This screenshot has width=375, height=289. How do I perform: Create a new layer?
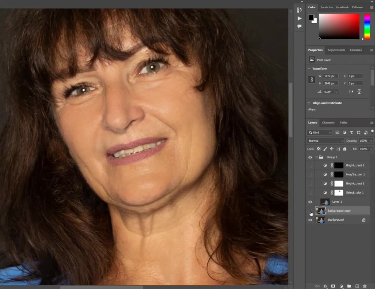[x=357, y=286]
